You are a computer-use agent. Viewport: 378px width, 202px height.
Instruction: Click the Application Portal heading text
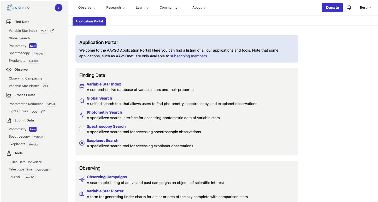(98, 42)
